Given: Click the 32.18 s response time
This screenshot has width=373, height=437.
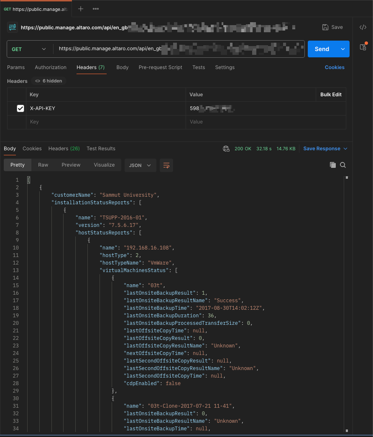Looking at the screenshot, I should point(264,149).
